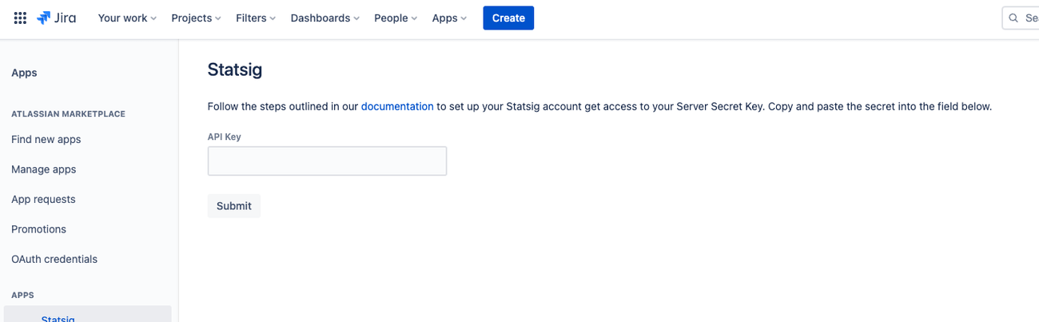Open the app switcher grid icon
The height and width of the screenshot is (322, 1039).
[20, 18]
